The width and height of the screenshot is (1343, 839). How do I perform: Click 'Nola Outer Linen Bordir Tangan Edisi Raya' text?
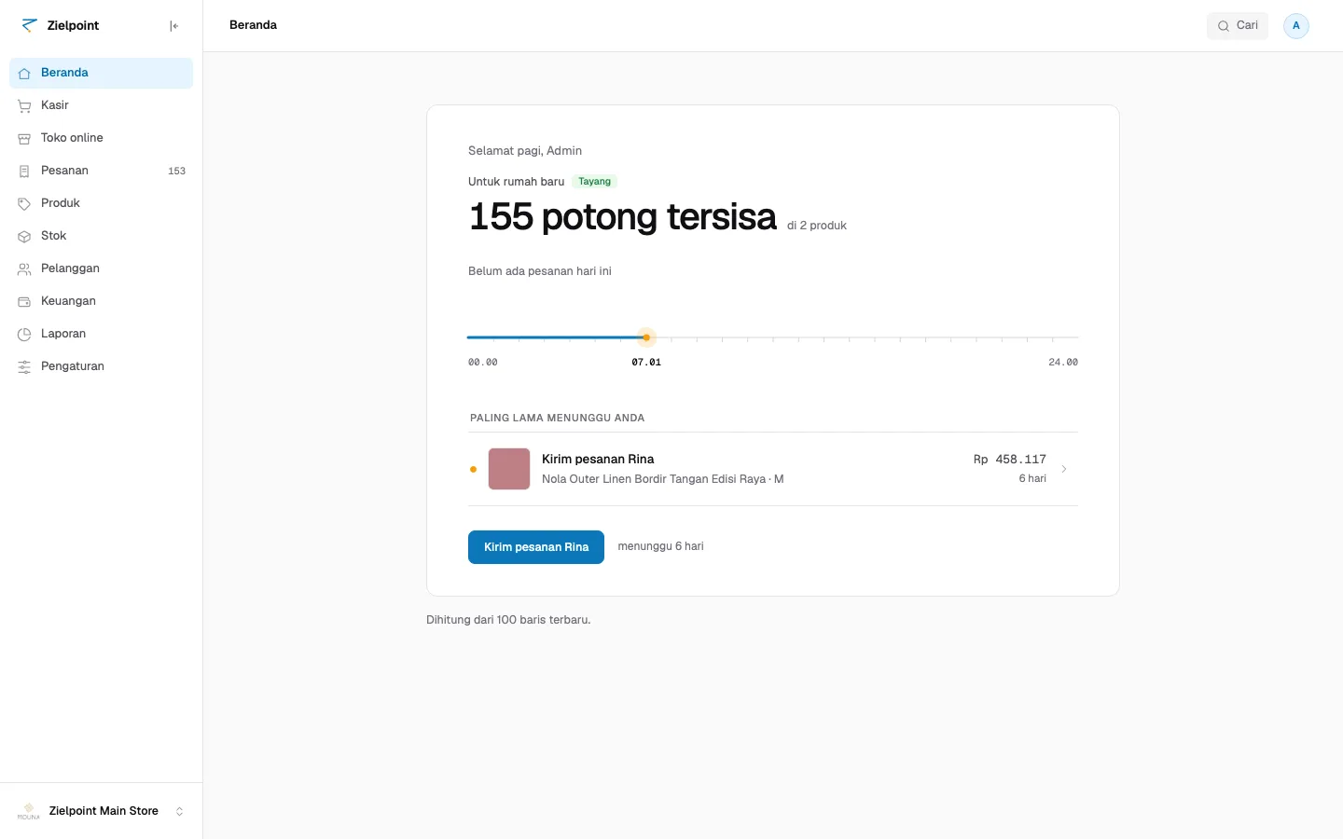pyautogui.click(x=654, y=479)
